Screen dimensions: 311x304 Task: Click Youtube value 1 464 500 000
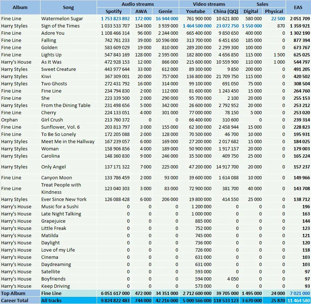[x=197, y=26]
